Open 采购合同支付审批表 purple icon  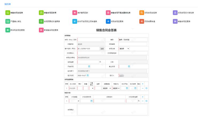(175, 13)
